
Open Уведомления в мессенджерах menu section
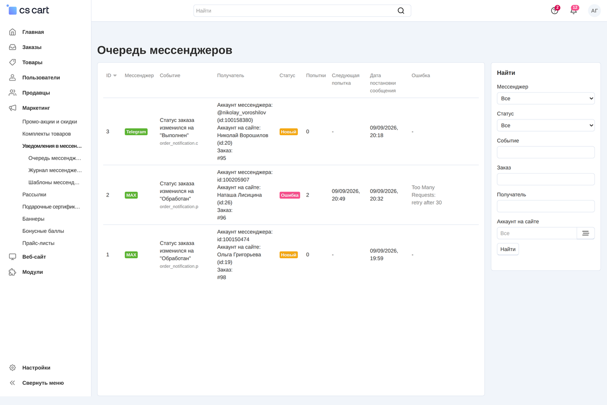click(52, 146)
